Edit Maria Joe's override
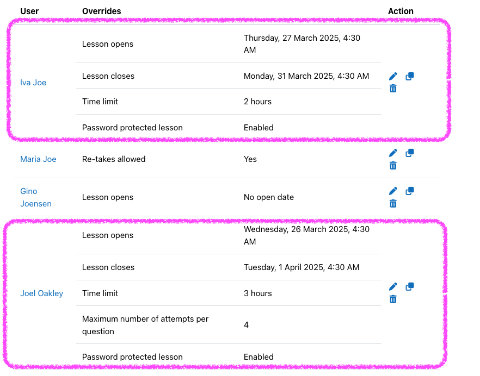480x376 pixels. [393, 153]
